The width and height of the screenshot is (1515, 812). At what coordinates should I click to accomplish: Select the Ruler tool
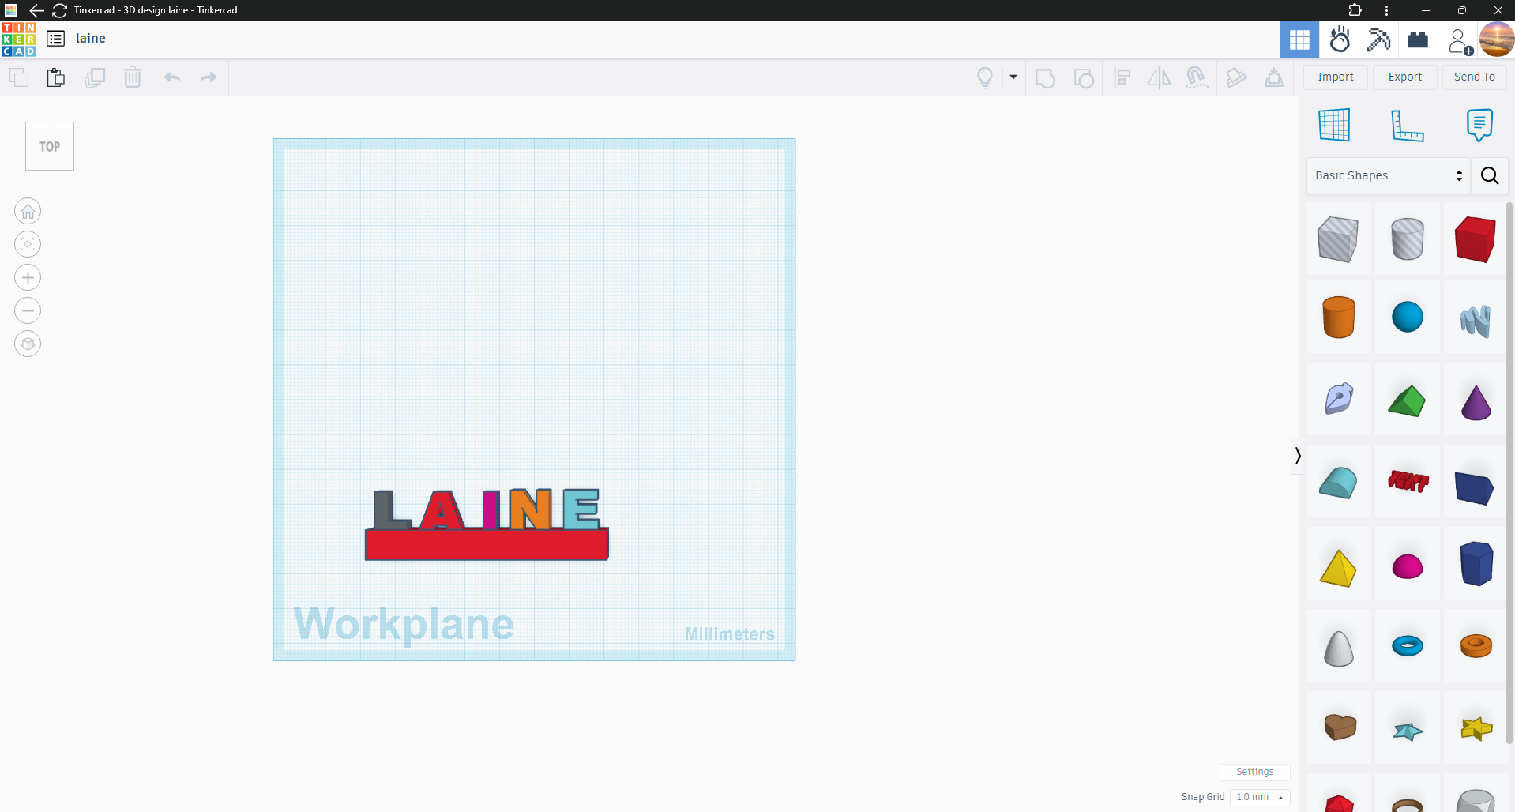tap(1407, 125)
